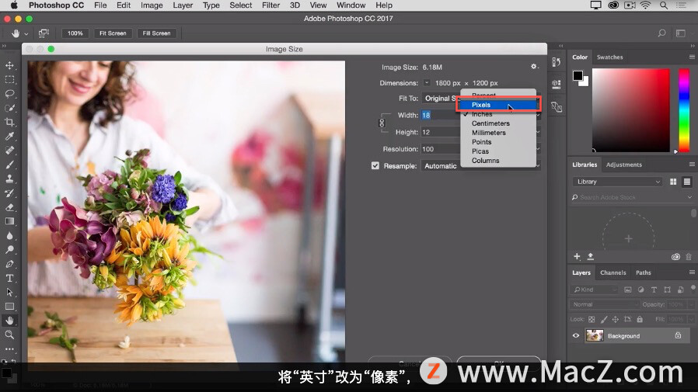This screenshot has width=698, height=392.
Task: Open the Filter menu
Action: click(x=270, y=5)
